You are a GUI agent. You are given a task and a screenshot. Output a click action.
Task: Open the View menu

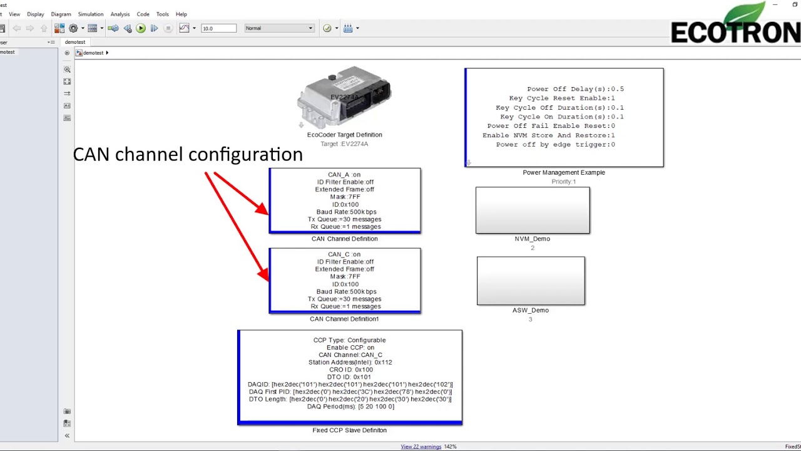coord(14,14)
